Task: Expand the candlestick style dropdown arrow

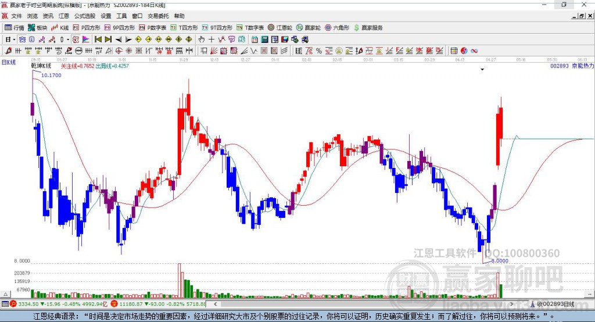Action: (x=68, y=40)
